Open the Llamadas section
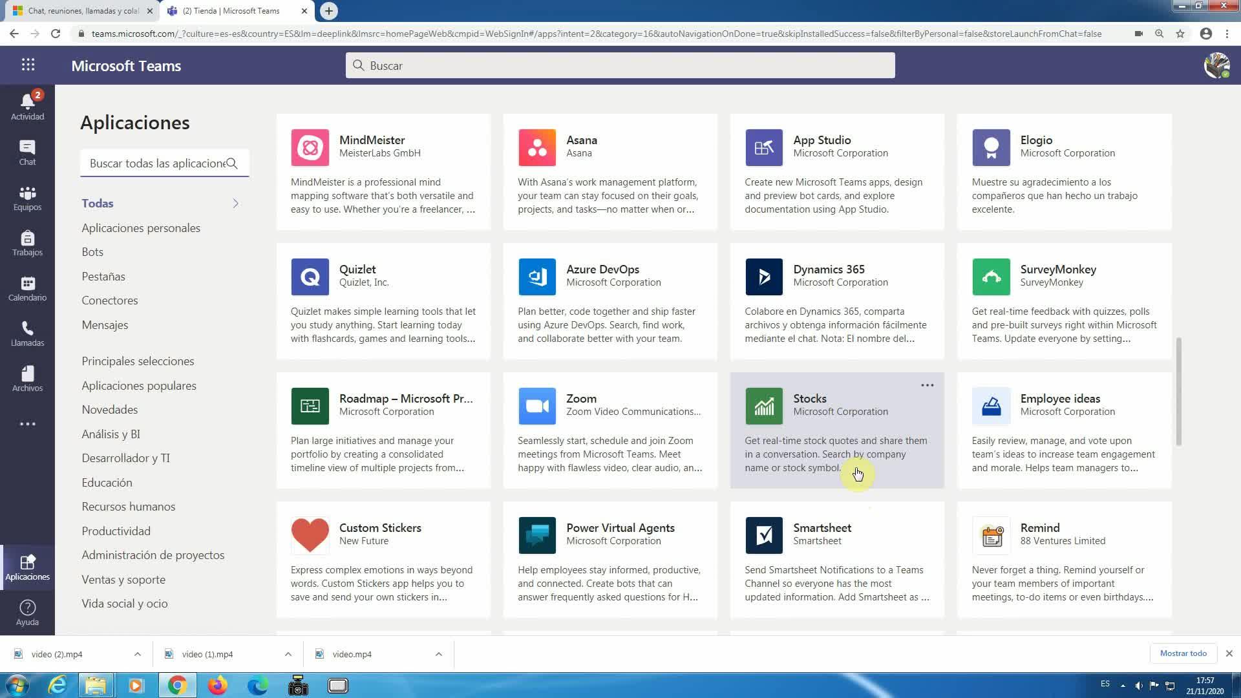 27,333
